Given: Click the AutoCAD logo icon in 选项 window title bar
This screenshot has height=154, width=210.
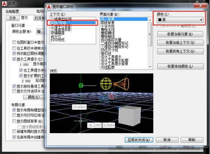Looking at the screenshot, I should [4, 4].
